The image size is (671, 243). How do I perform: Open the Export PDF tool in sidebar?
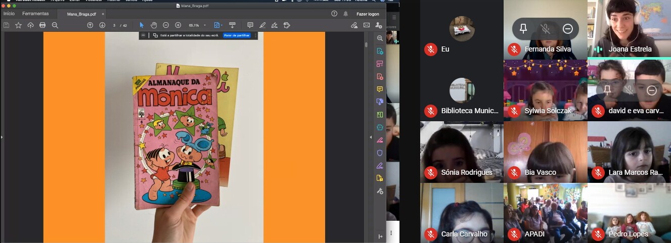pos(380,51)
